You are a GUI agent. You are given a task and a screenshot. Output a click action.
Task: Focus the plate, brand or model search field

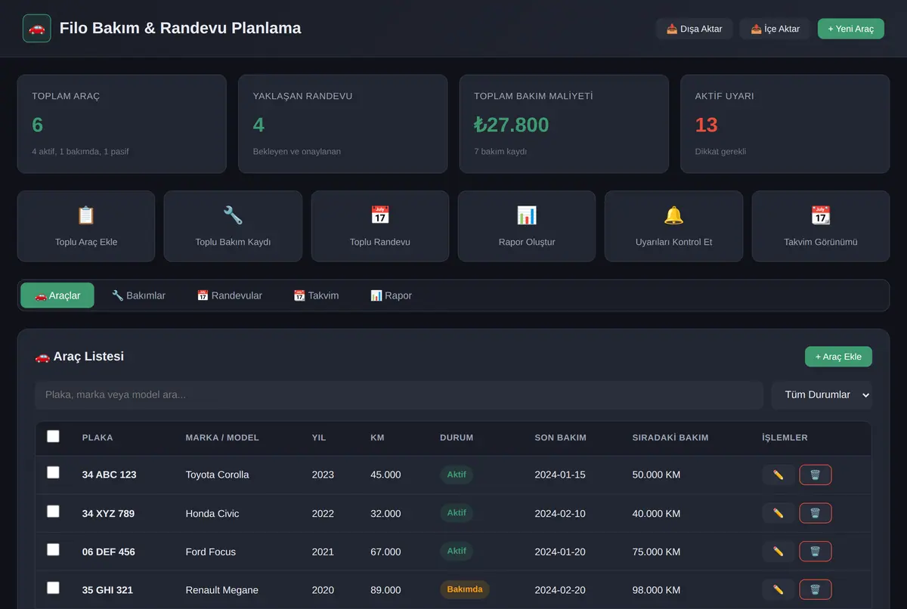(x=399, y=395)
